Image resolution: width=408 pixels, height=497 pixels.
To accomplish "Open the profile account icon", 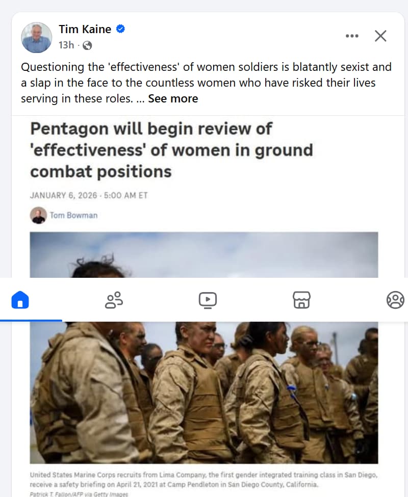I will [x=395, y=300].
